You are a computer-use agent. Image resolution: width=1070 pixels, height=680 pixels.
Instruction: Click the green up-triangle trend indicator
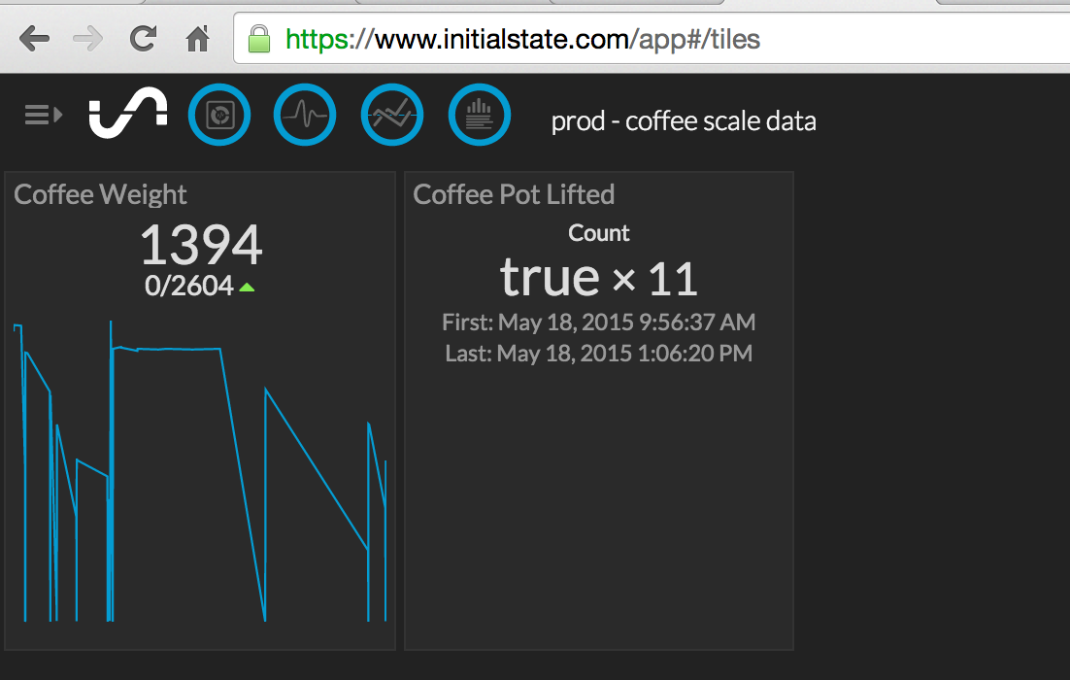click(x=247, y=287)
